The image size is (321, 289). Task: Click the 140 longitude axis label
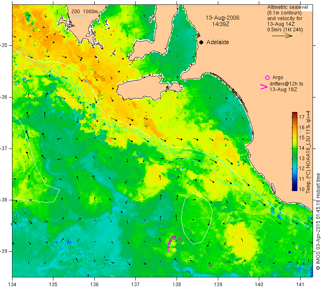coord(259,285)
